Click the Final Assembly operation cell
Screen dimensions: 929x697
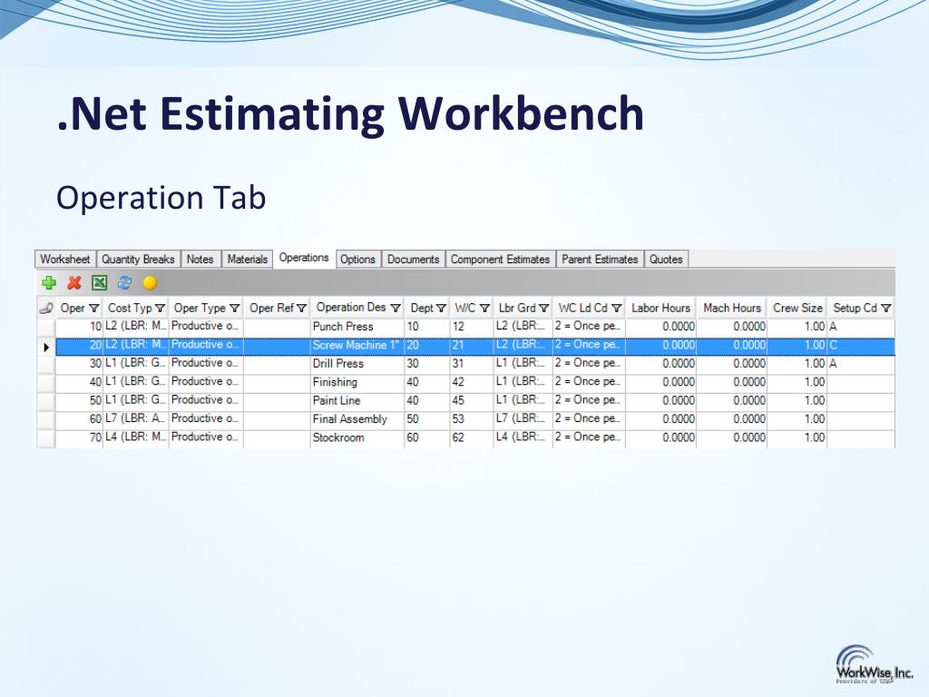point(357,419)
